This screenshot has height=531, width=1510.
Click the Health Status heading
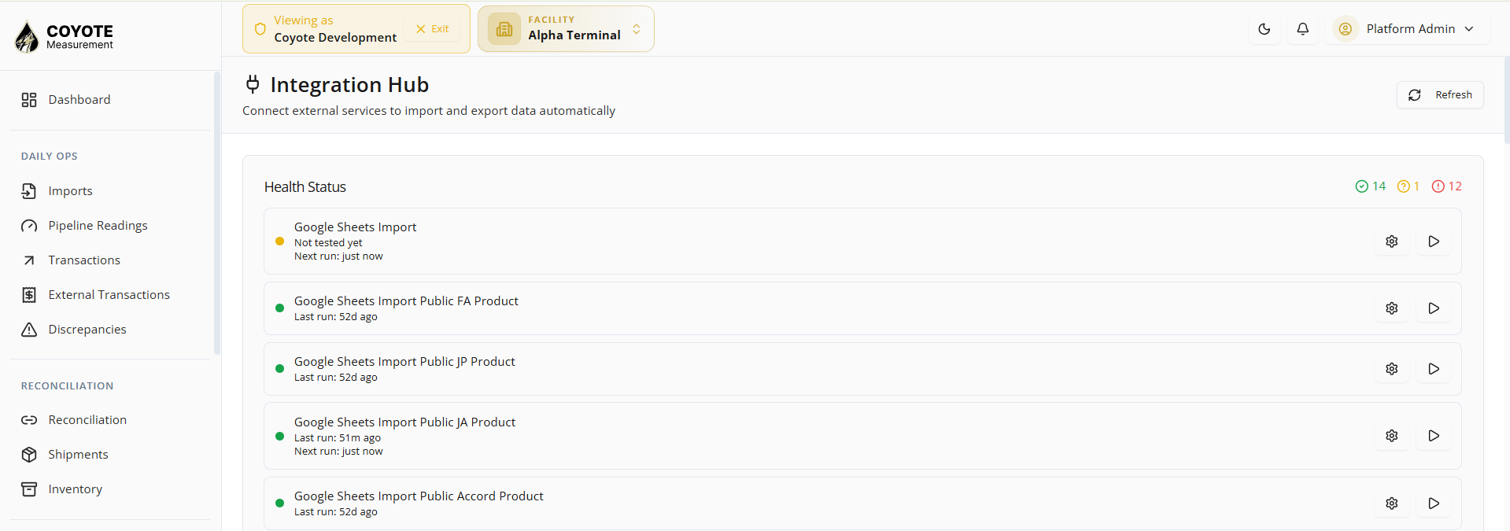point(305,187)
